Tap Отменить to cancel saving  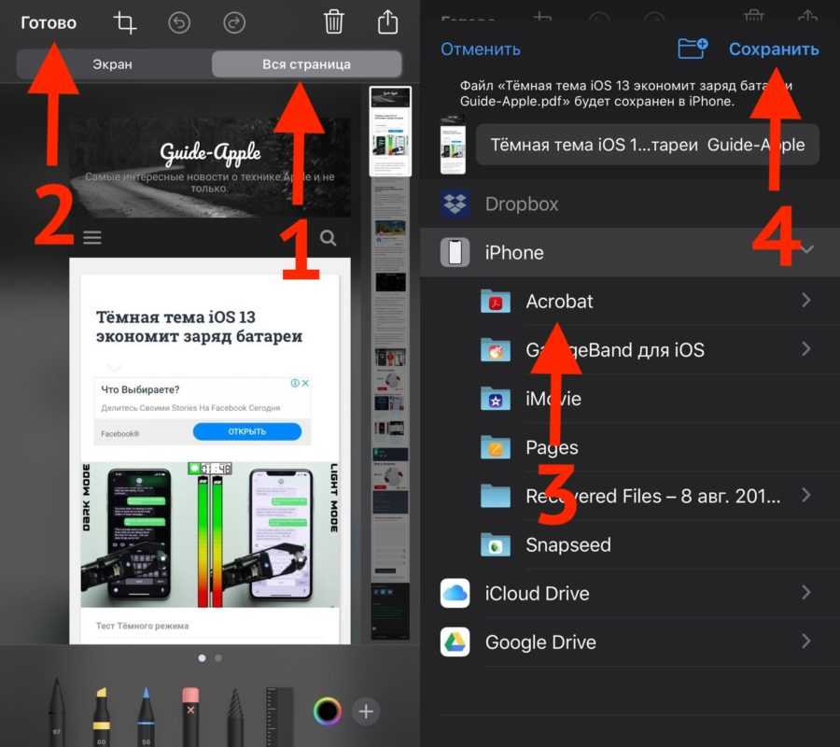click(481, 49)
